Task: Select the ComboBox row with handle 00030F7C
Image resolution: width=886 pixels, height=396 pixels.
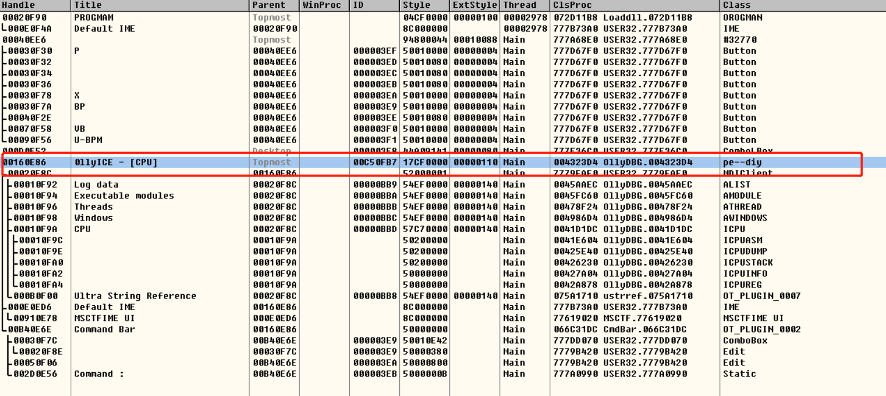Action: [443, 340]
